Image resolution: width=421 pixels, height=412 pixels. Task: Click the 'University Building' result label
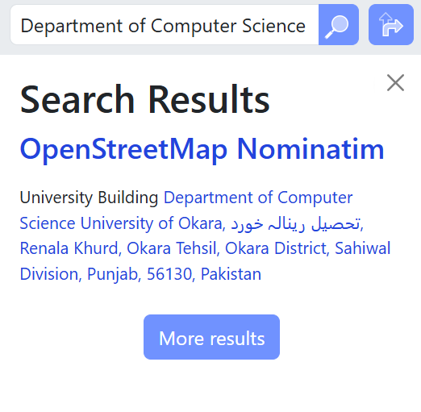89,198
